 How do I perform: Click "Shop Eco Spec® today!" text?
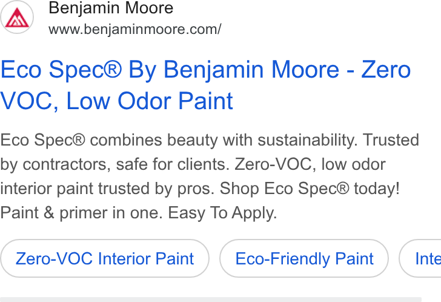tap(310, 188)
